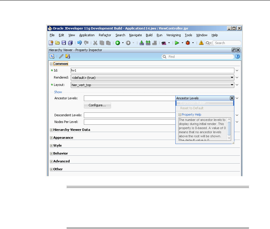This screenshot has width=270, height=229.
Task: Open the Rendered dropdown list
Action: click(x=232, y=77)
